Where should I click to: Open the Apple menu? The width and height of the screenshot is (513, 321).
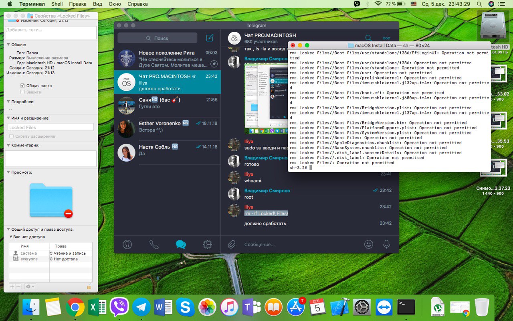click(x=10, y=4)
